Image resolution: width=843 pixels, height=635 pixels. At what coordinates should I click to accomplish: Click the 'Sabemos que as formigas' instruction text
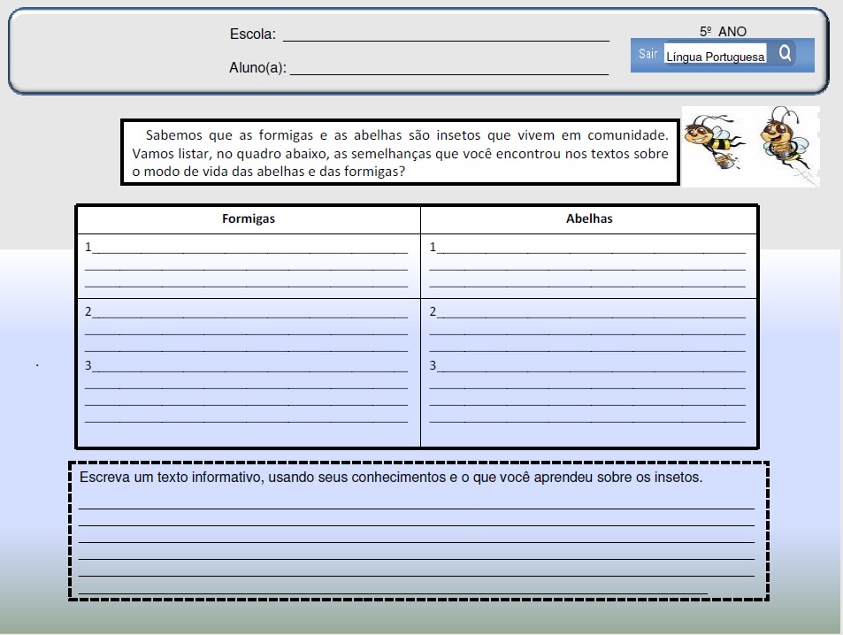(x=400, y=153)
